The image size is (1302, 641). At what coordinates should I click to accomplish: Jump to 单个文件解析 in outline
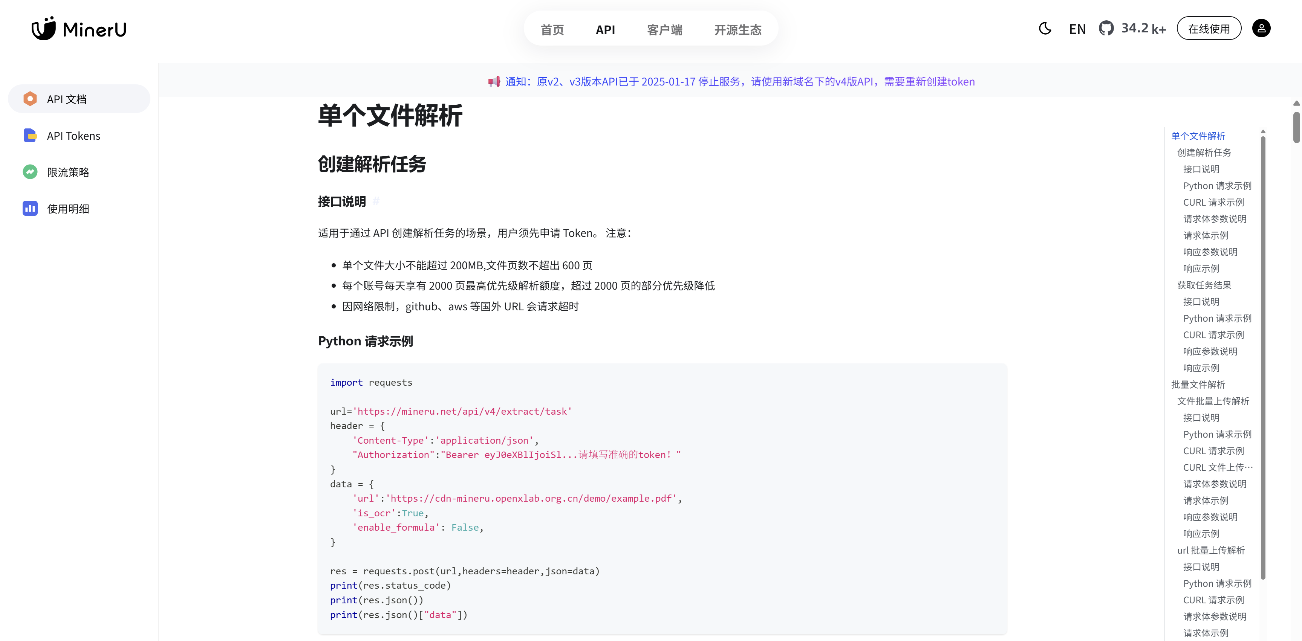[x=1198, y=136]
